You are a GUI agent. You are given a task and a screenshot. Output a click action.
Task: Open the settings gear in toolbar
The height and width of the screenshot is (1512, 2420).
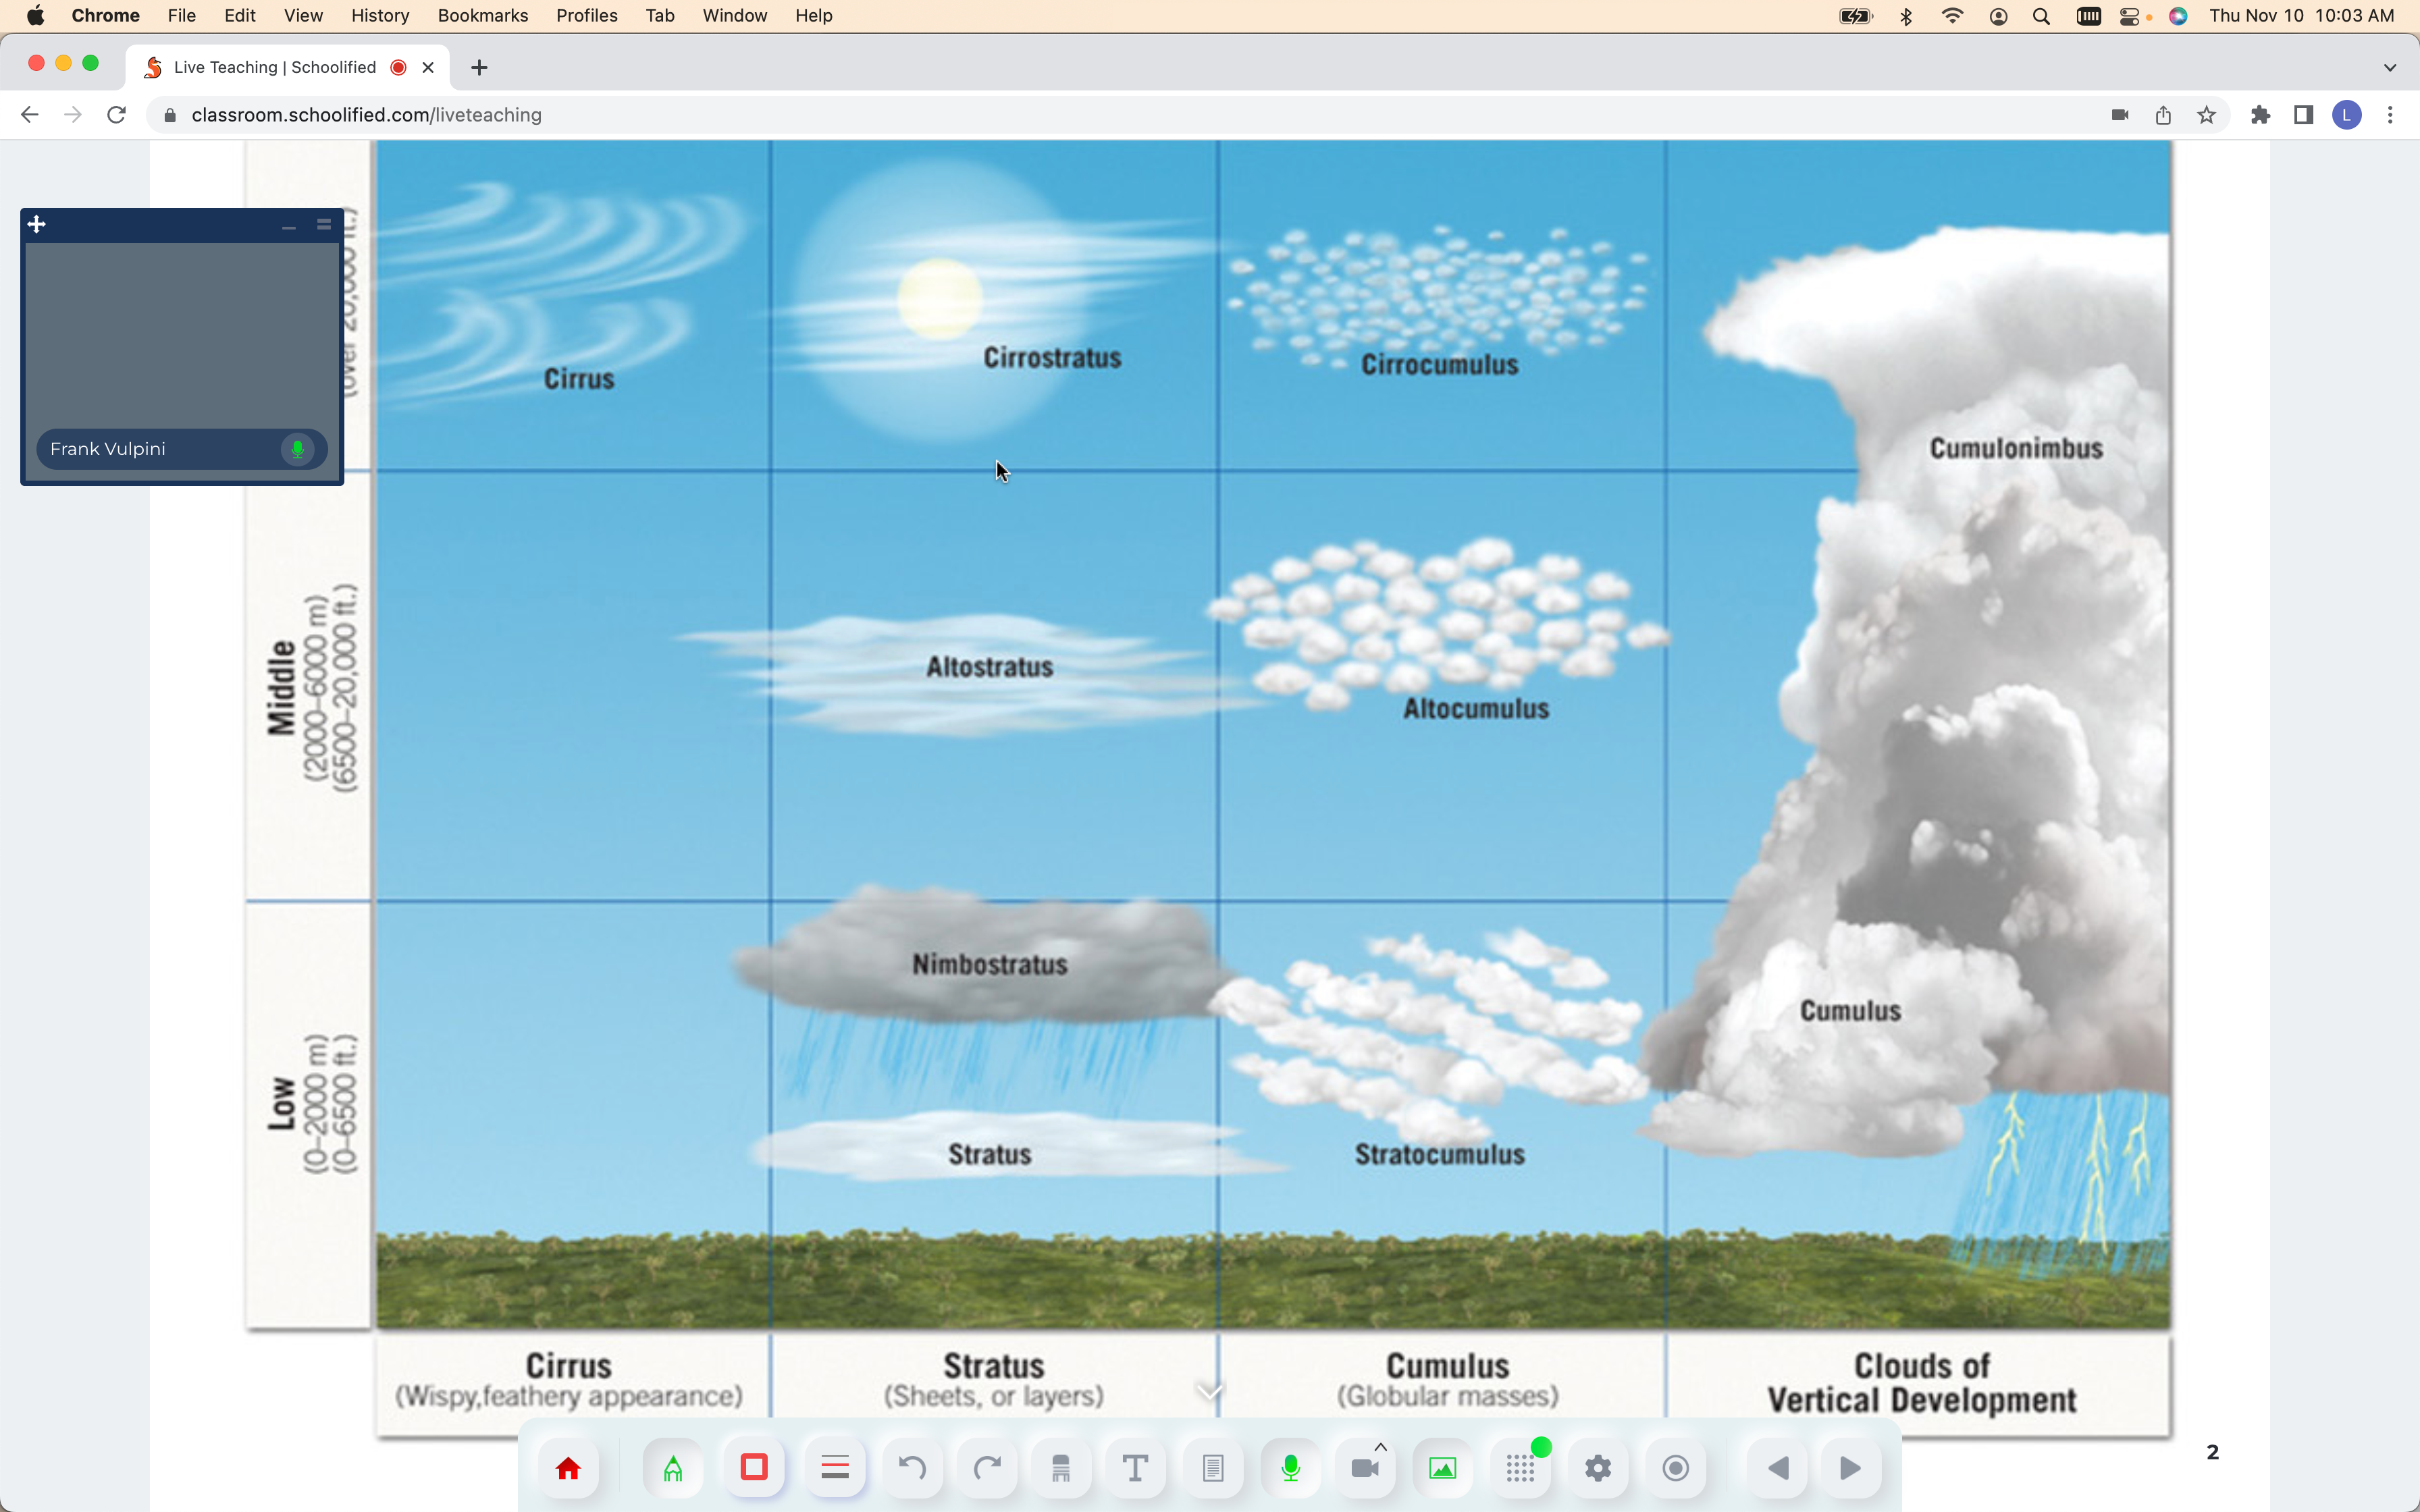pyautogui.click(x=1598, y=1468)
